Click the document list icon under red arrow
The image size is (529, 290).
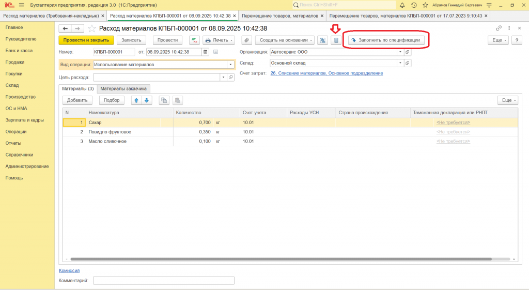336,40
